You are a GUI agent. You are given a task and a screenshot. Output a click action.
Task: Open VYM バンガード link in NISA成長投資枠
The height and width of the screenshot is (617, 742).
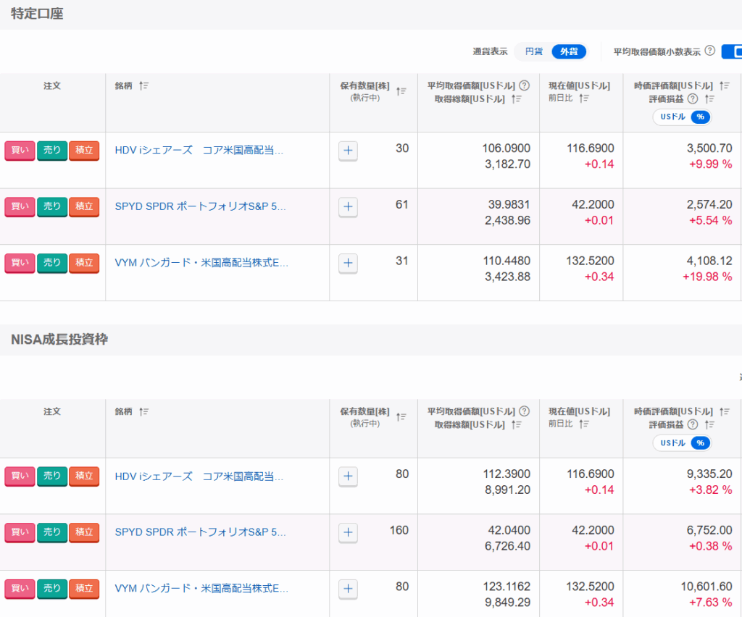pos(201,588)
